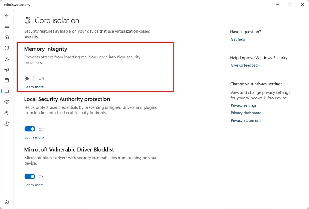Viewport: 309px width, 209px height.
Task: Open Privacy settings link
Action: 244,105
